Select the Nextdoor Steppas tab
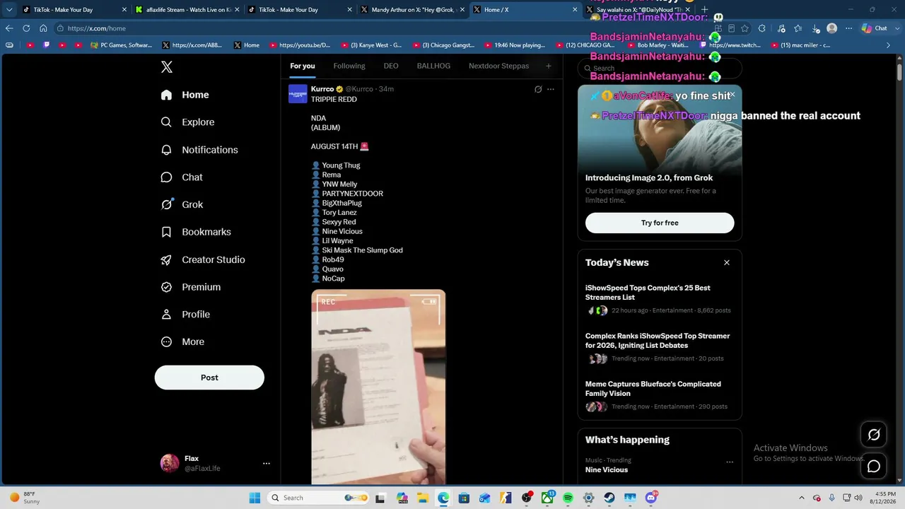The width and height of the screenshot is (905, 509). click(498, 66)
